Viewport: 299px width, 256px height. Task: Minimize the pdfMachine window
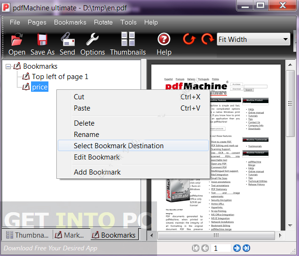(x=245, y=6)
